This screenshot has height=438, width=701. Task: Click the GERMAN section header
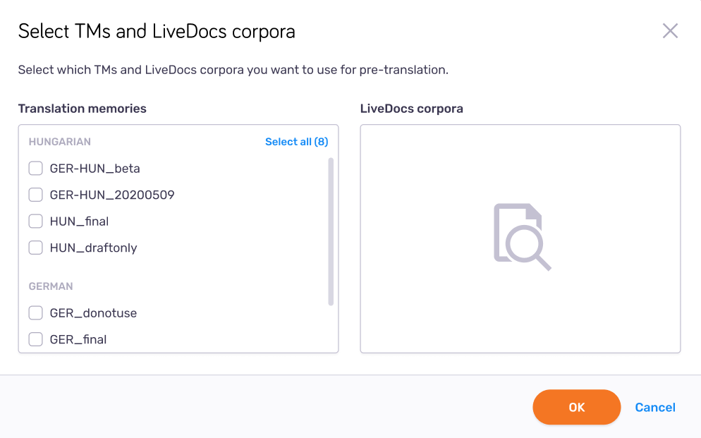50,286
